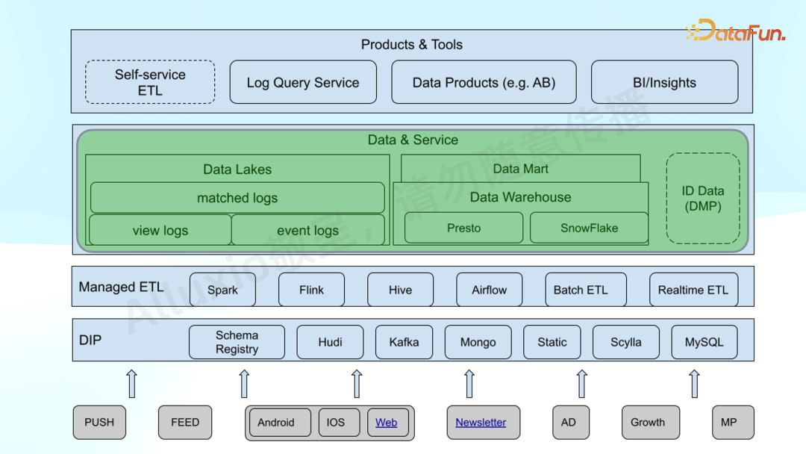Click the up arrow above PUSH
Image resolution: width=806 pixels, height=454 pixels.
131,383
